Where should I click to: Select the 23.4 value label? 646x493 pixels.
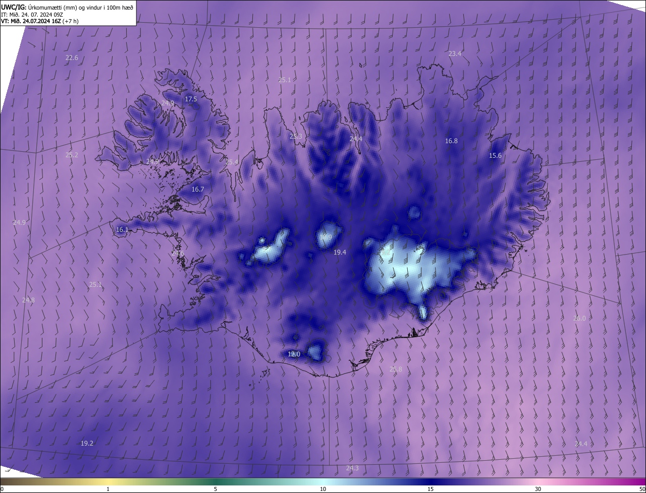[x=455, y=53]
